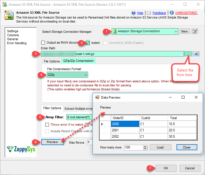The height and width of the screenshot is (175, 205).
Task: Click the CustId cell in the 2001 row
Action: click(153, 130)
